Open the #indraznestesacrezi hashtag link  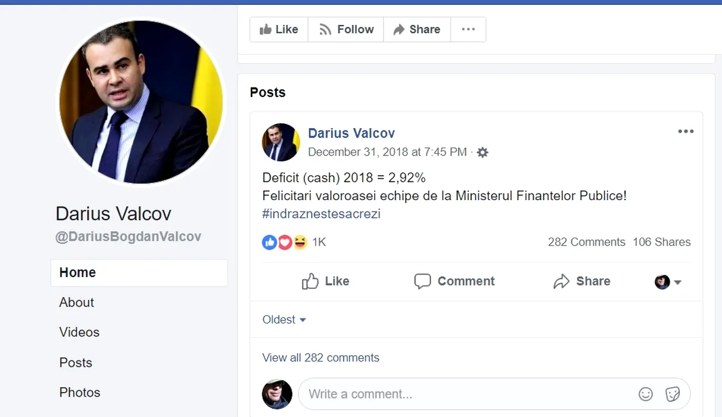pyautogui.click(x=321, y=214)
